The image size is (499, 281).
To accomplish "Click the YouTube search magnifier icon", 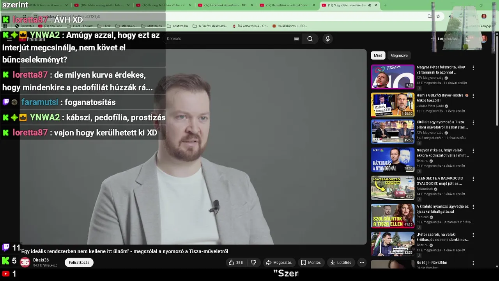I will 310,39.
